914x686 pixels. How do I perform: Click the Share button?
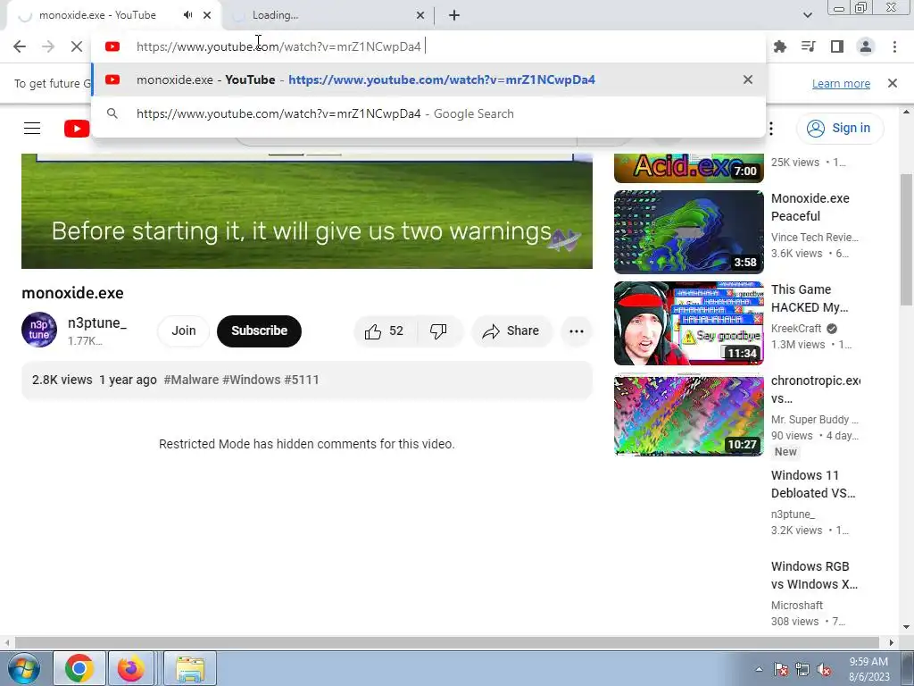coord(511,331)
